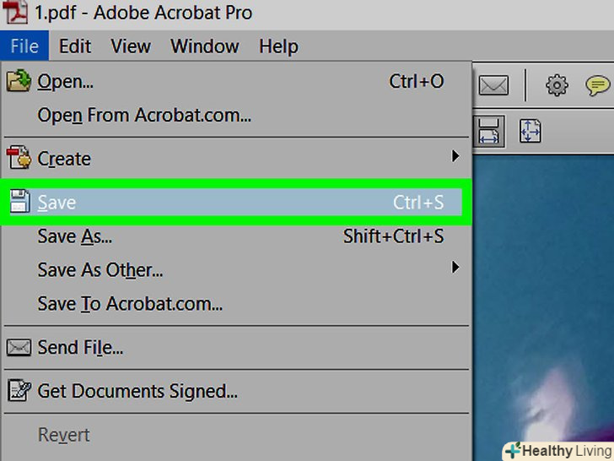The width and height of the screenshot is (614, 461).
Task: Click the folder icon beside Open
Action: click(19, 82)
